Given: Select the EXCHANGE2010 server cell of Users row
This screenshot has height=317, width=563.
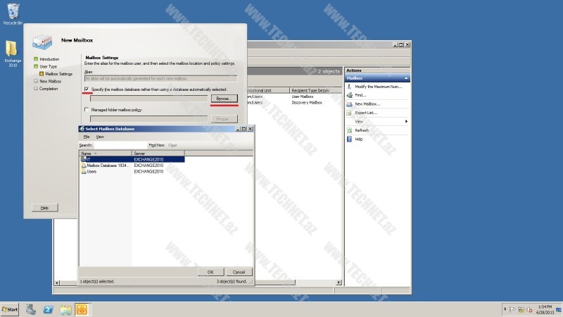Looking at the screenshot, I should coord(148,171).
